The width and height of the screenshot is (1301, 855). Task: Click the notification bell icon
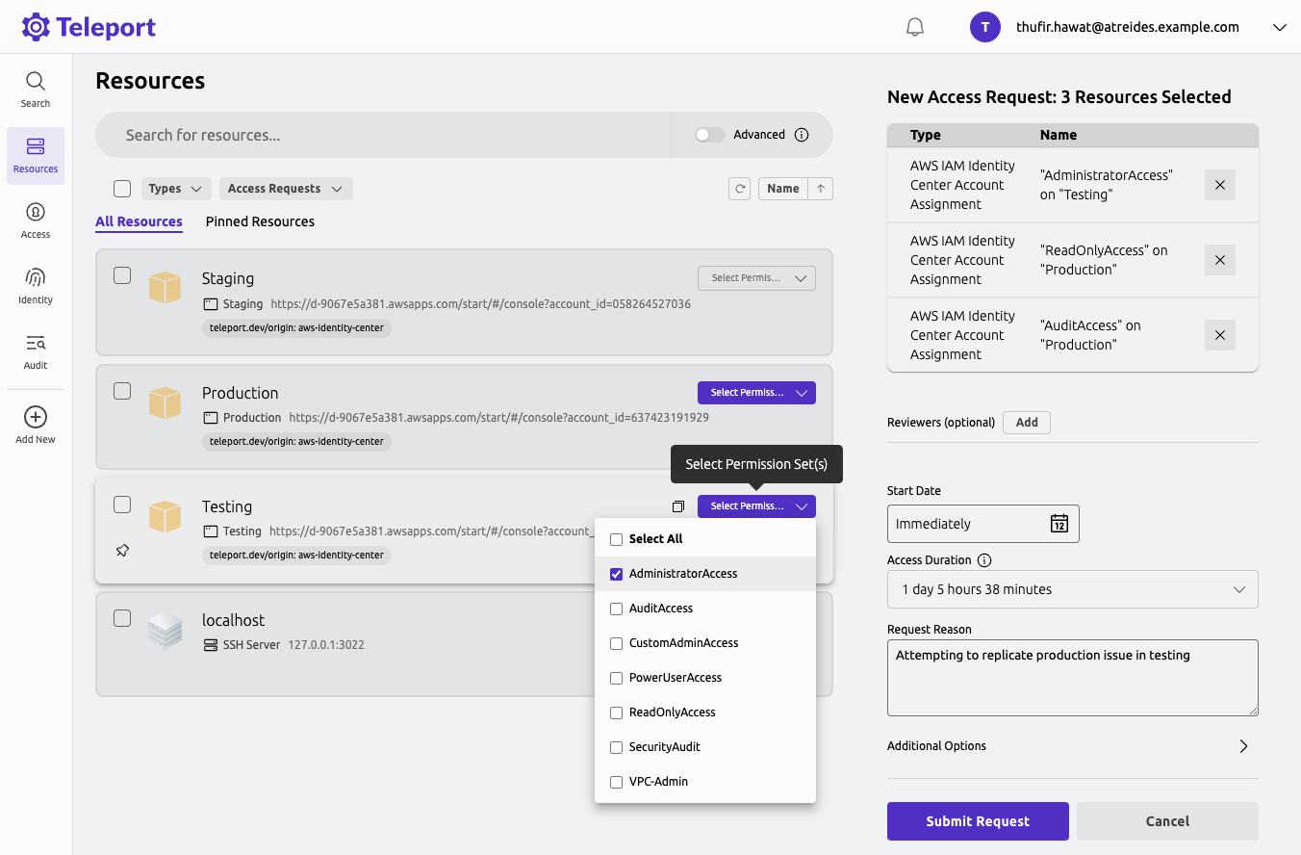[914, 27]
